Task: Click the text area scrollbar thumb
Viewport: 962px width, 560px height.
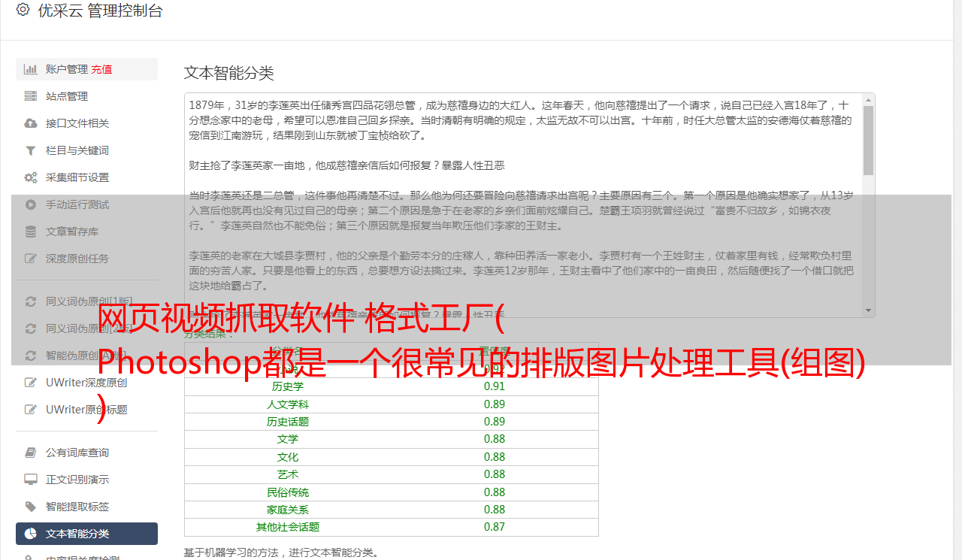Action: point(868,140)
